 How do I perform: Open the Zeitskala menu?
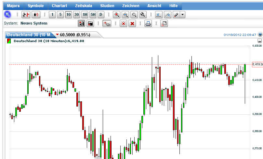pos(84,6)
